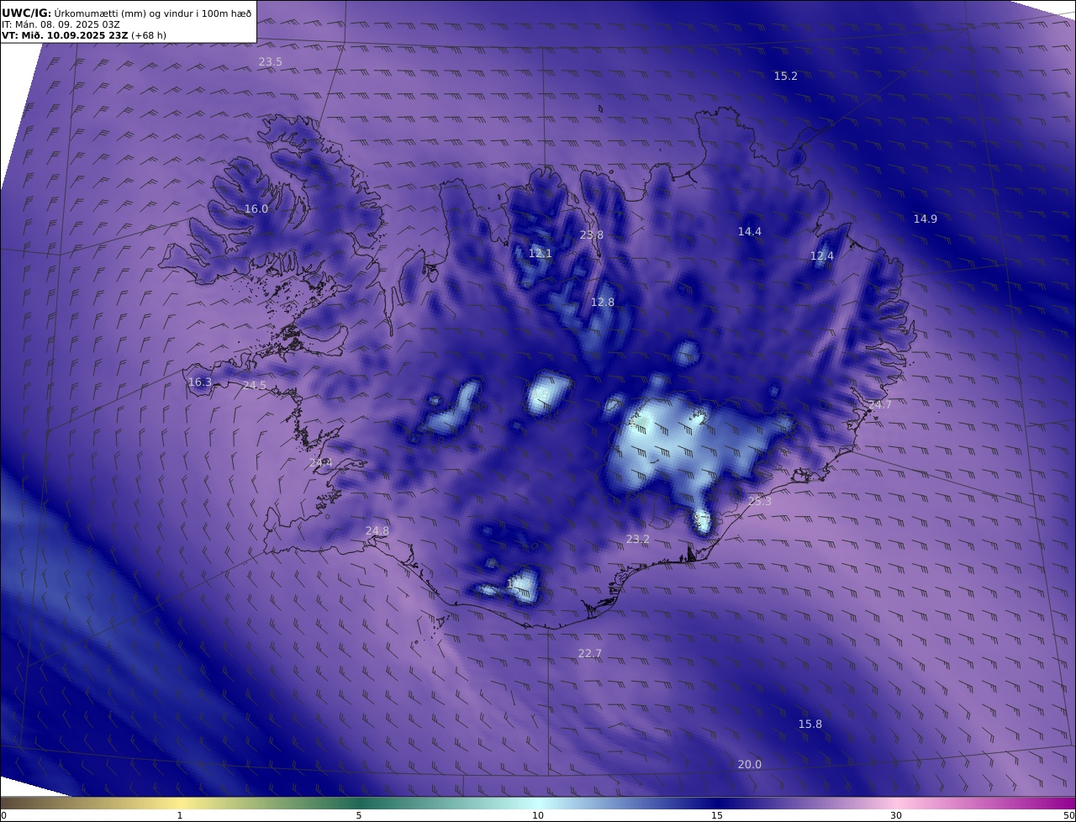Viewport: 1076px width, 822px height.
Task: Click the valid time 'VT: Mið. 10.09.2025 23Z'
Action: (65, 36)
